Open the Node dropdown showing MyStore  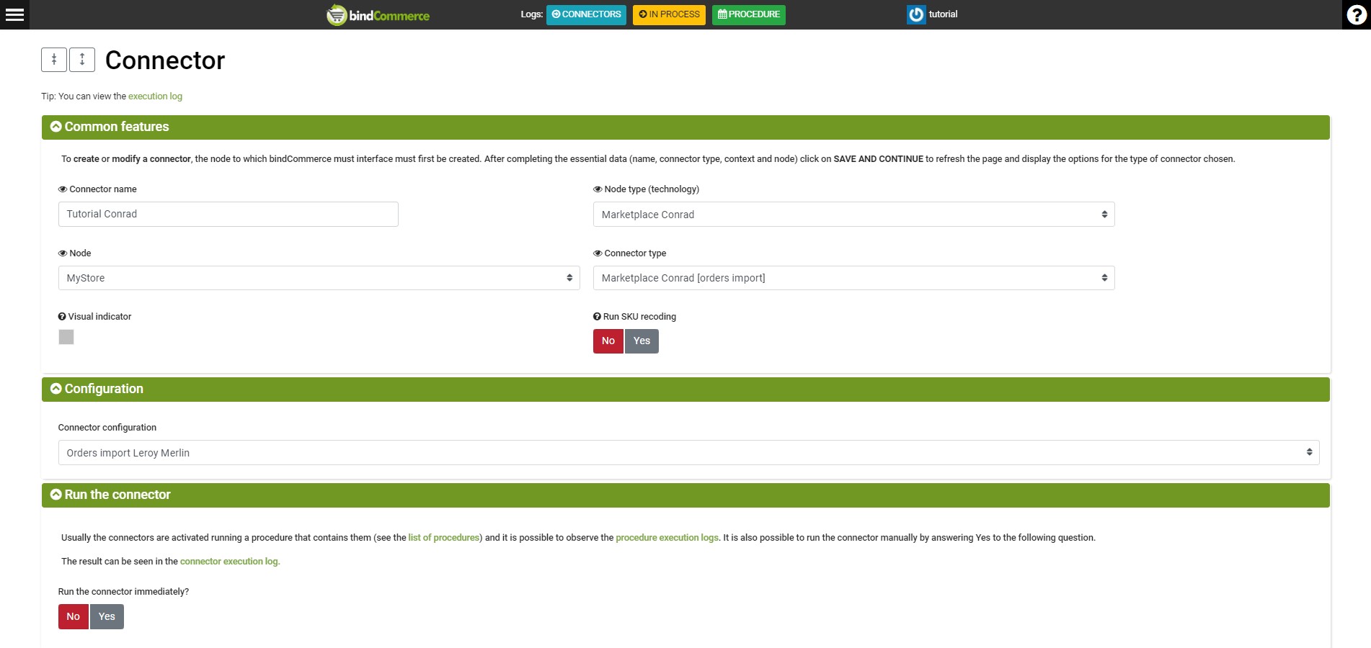coord(319,278)
